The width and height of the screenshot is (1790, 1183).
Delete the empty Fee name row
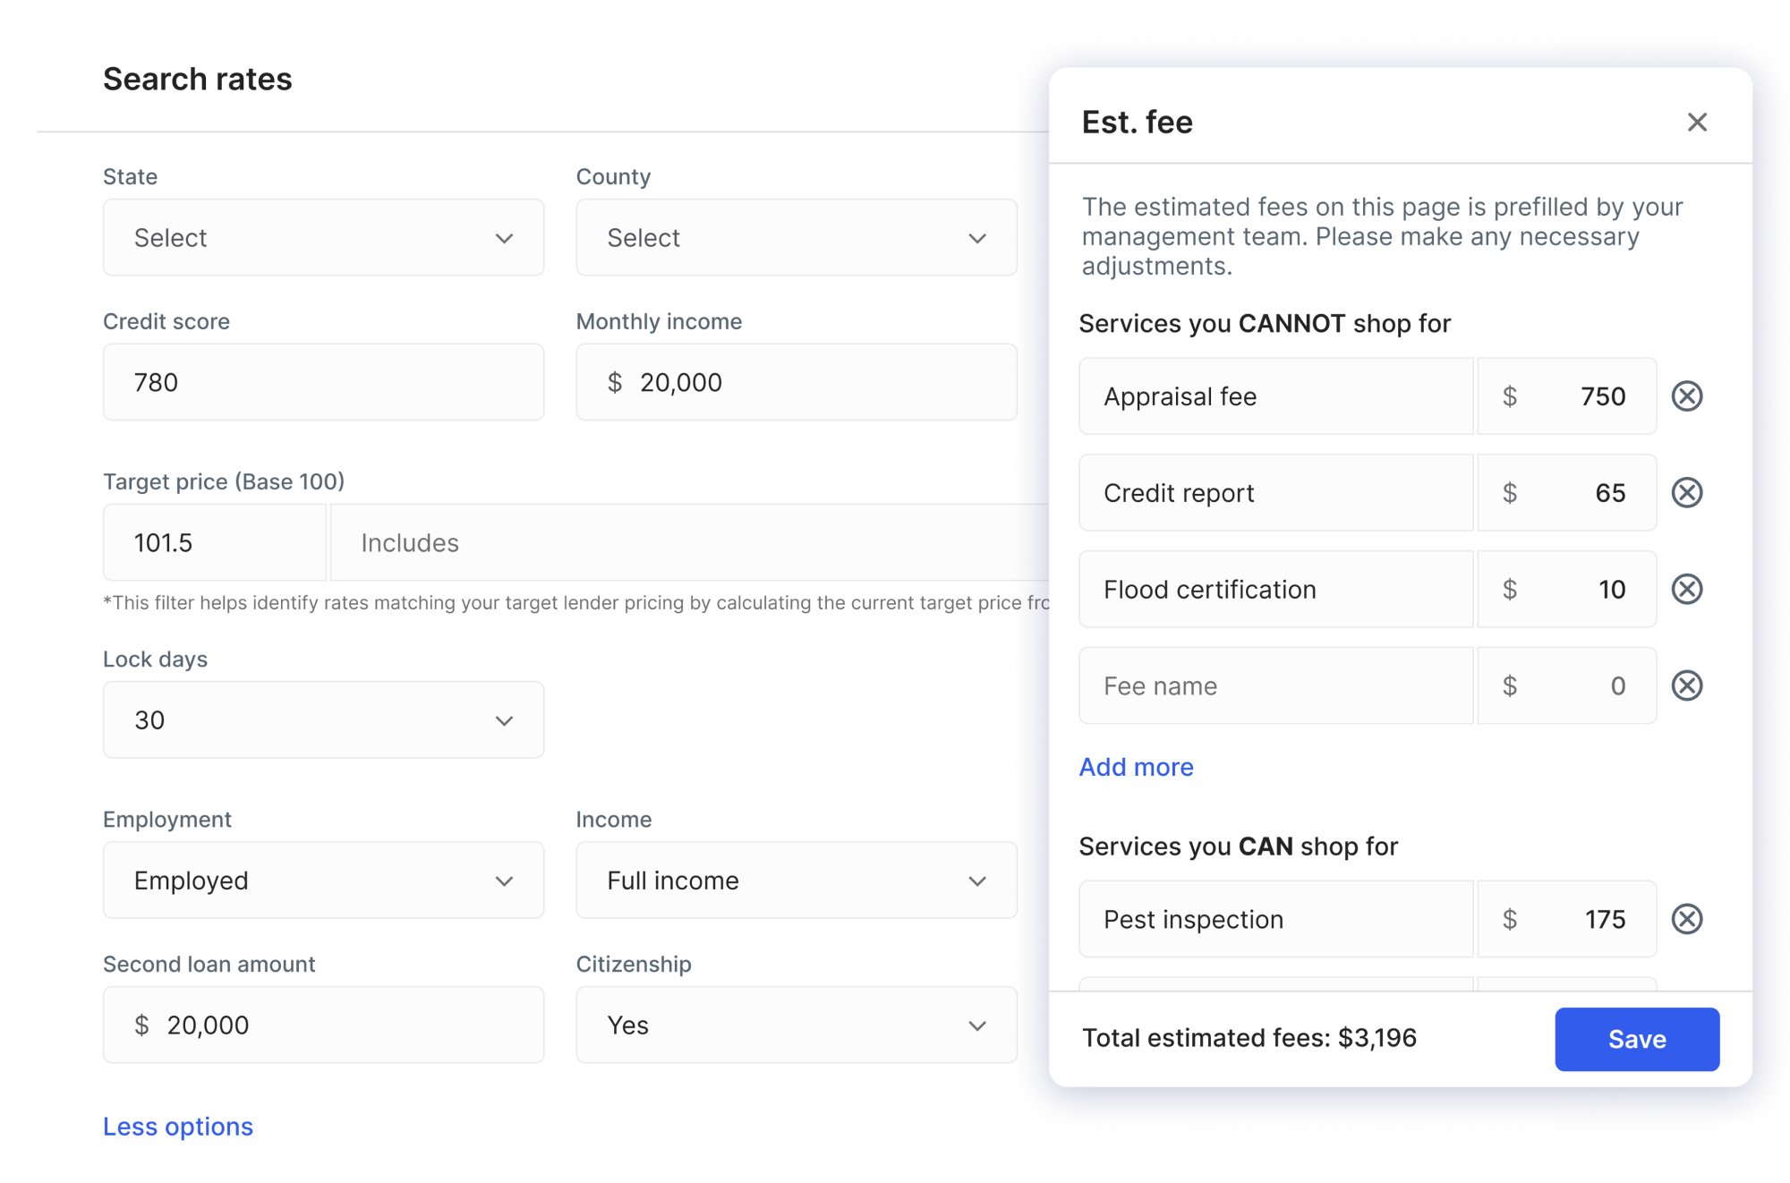[1686, 686]
